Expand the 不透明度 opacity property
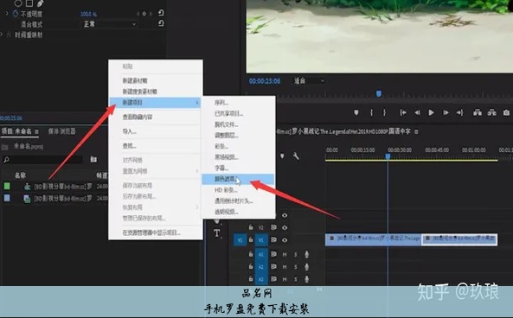Screen dimensions: 513x318 tap(7, 14)
